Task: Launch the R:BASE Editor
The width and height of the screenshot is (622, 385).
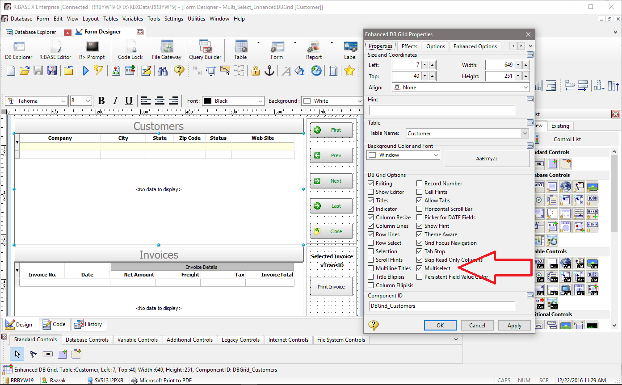Action: 55,50
